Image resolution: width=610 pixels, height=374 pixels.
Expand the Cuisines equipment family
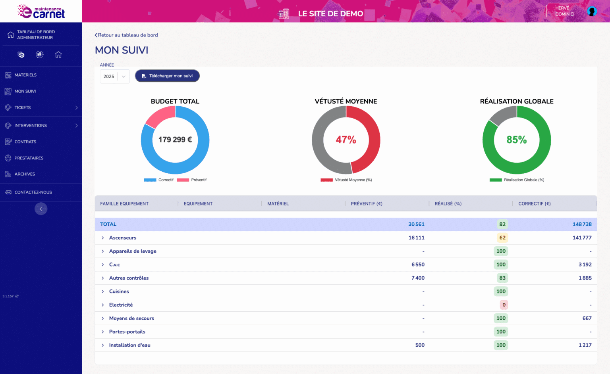(102, 291)
